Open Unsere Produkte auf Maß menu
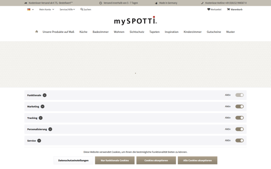 pos(58,32)
